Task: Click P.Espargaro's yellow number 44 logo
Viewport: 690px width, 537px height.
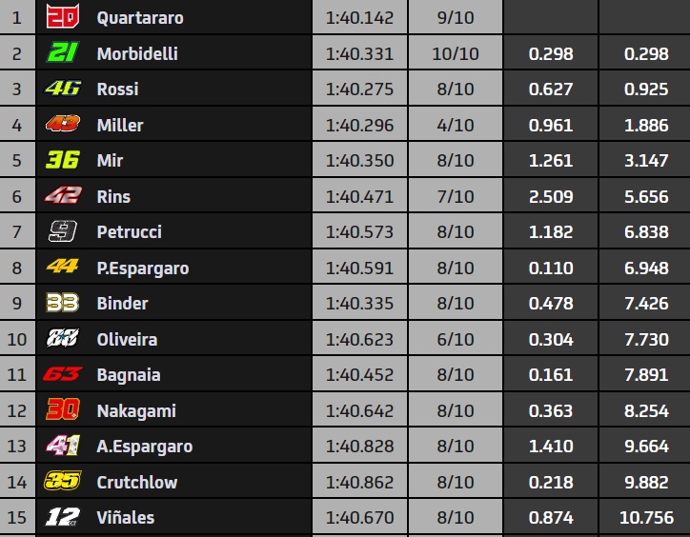Action: click(63, 266)
